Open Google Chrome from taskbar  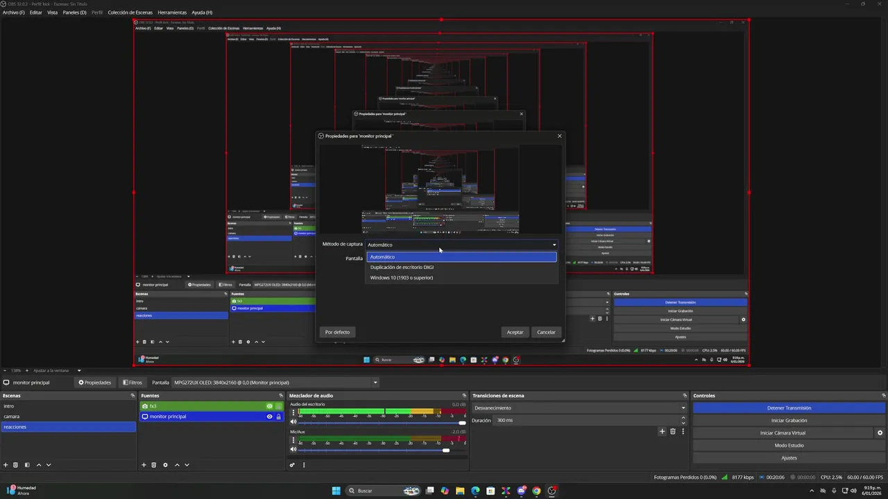536,491
